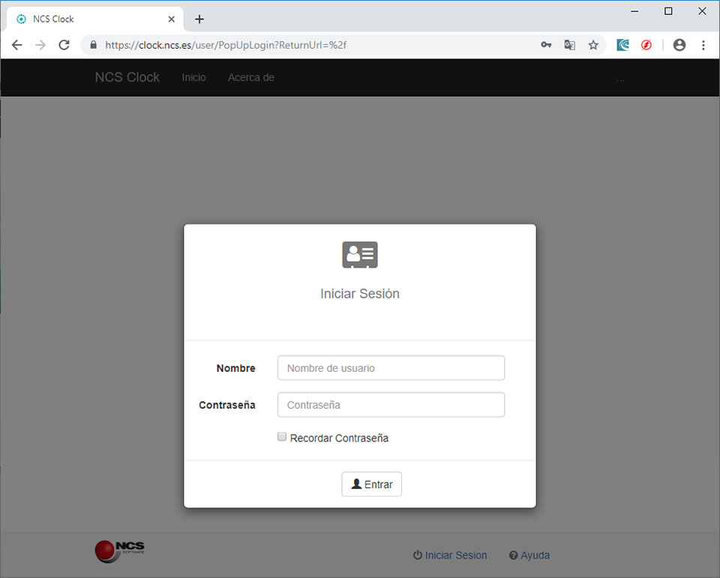The height and width of the screenshot is (578, 720).
Task: Reload the page with refresh icon
Action: [x=64, y=45]
